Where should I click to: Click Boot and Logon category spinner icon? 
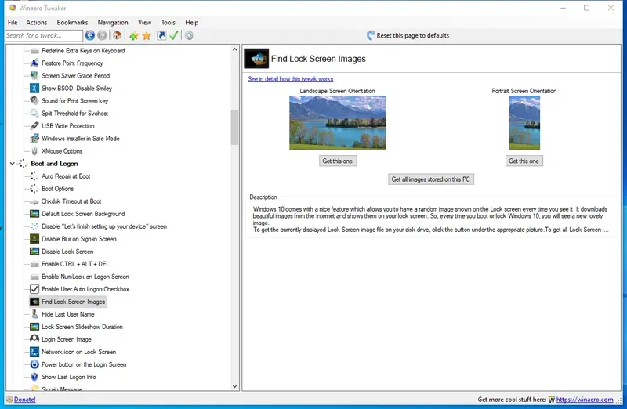point(24,164)
